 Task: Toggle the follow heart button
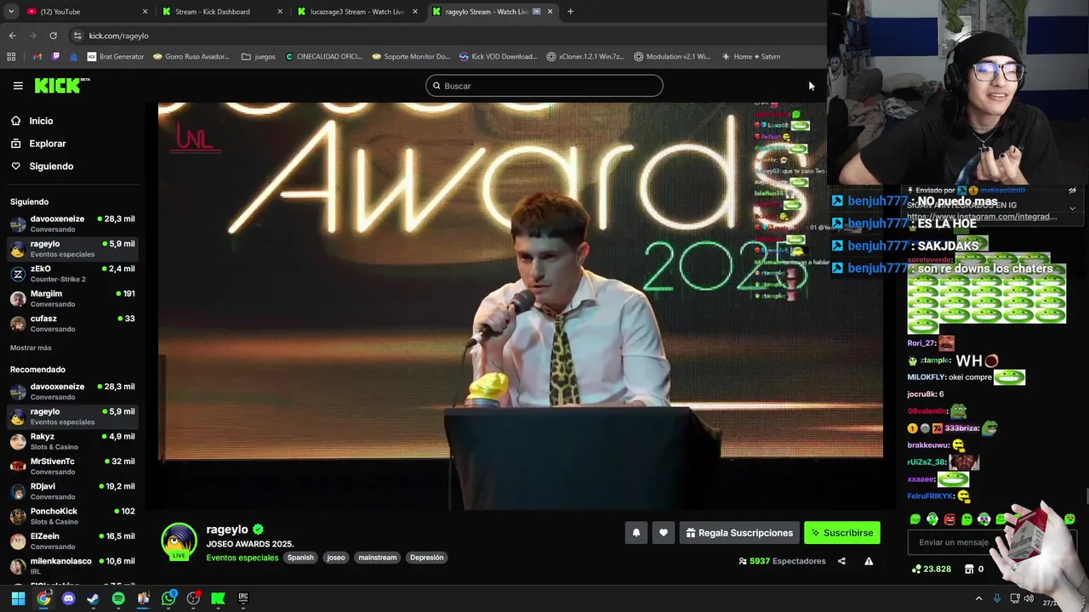pyautogui.click(x=664, y=533)
